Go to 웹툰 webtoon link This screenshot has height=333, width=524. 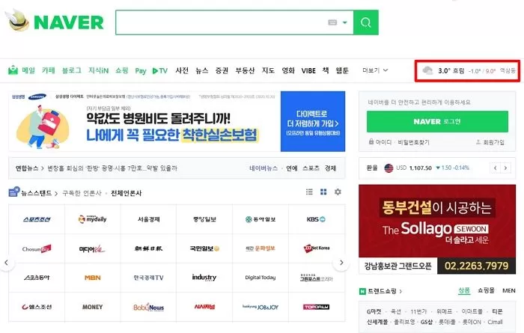pos(342,70)
